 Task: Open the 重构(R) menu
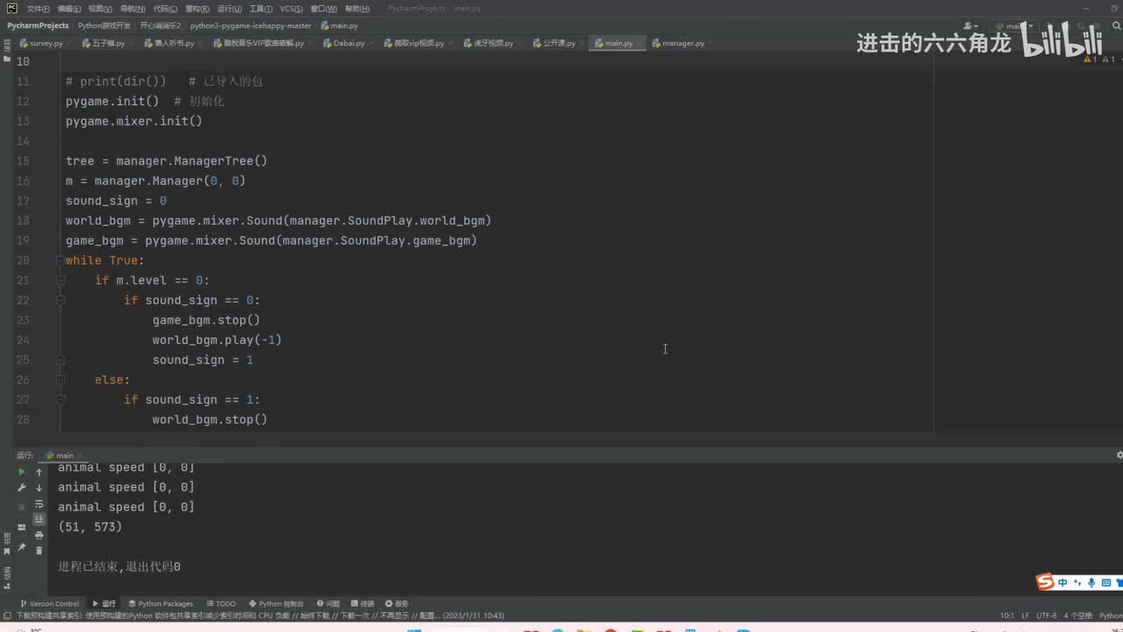[197, 9]
